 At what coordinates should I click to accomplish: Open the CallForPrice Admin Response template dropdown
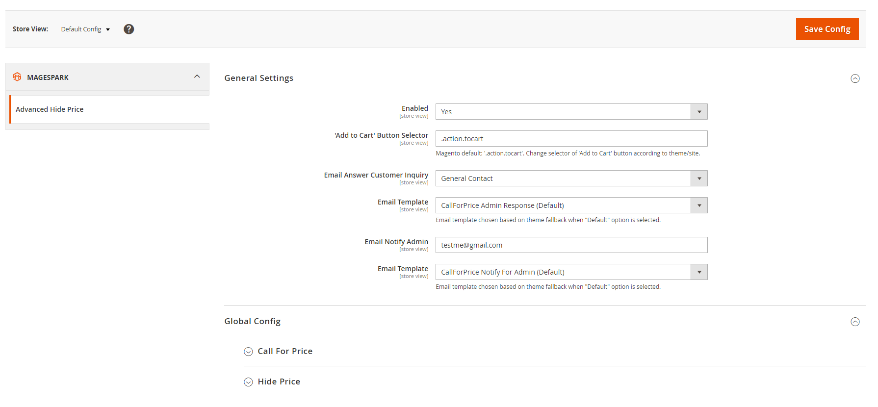tap(571, 205)
